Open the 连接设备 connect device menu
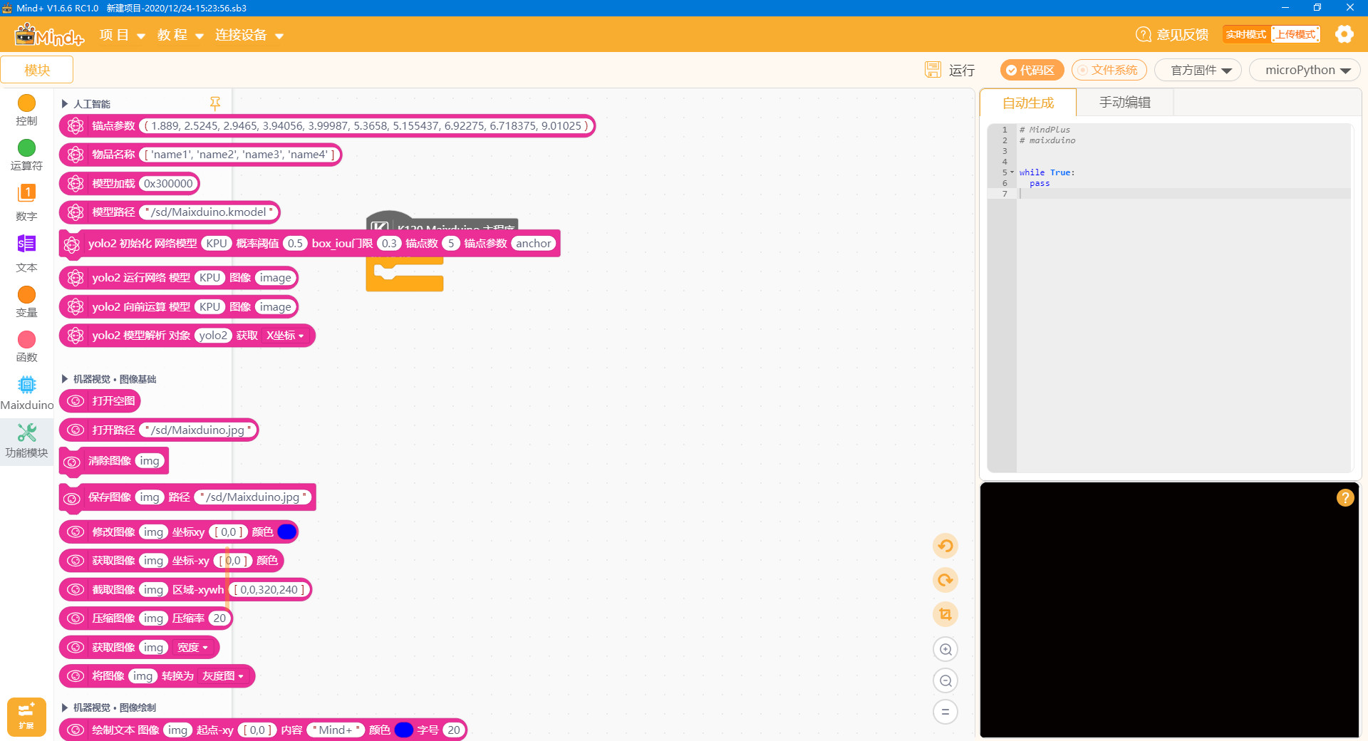This screenshot has width=1368, height=741. click(x=249, y=35)
